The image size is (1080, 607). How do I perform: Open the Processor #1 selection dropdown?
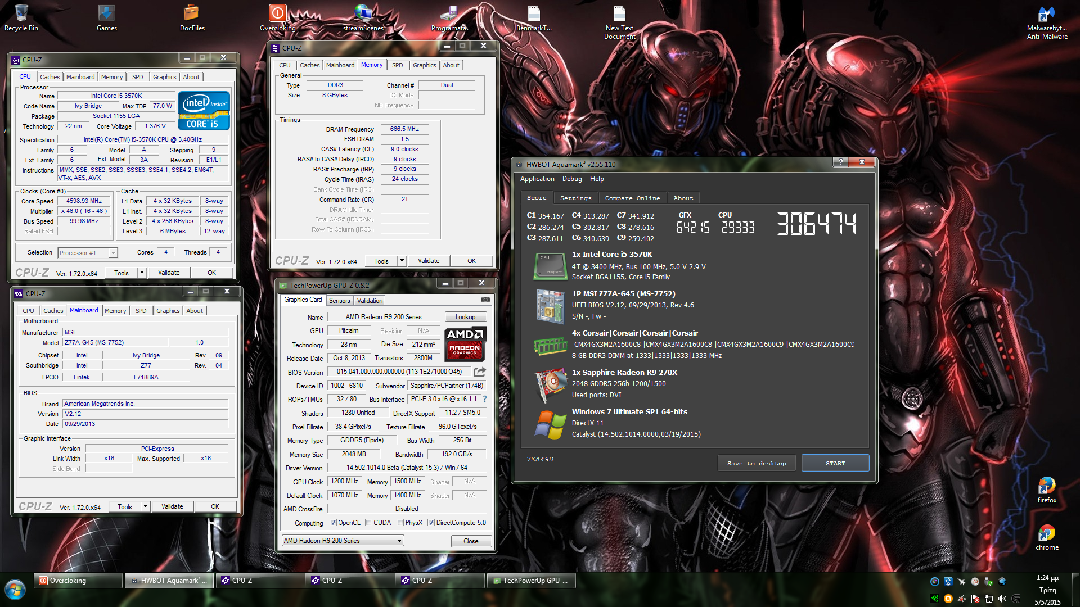(x=88, y=253)
